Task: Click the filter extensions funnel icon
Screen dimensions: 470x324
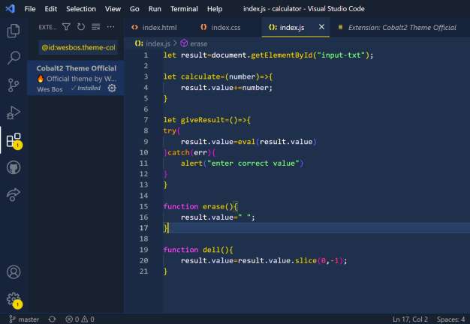Action: pos(66,27)
